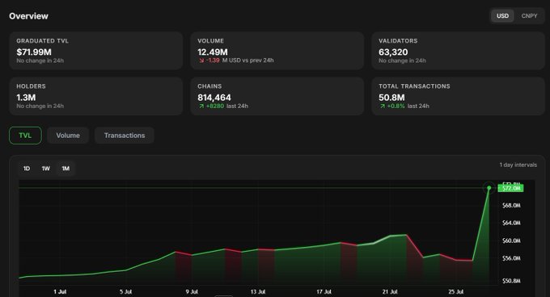The height and width of the screenshot is (297, 550).
Task: Click the HOLDERS card title
Action: pos(31,86)
